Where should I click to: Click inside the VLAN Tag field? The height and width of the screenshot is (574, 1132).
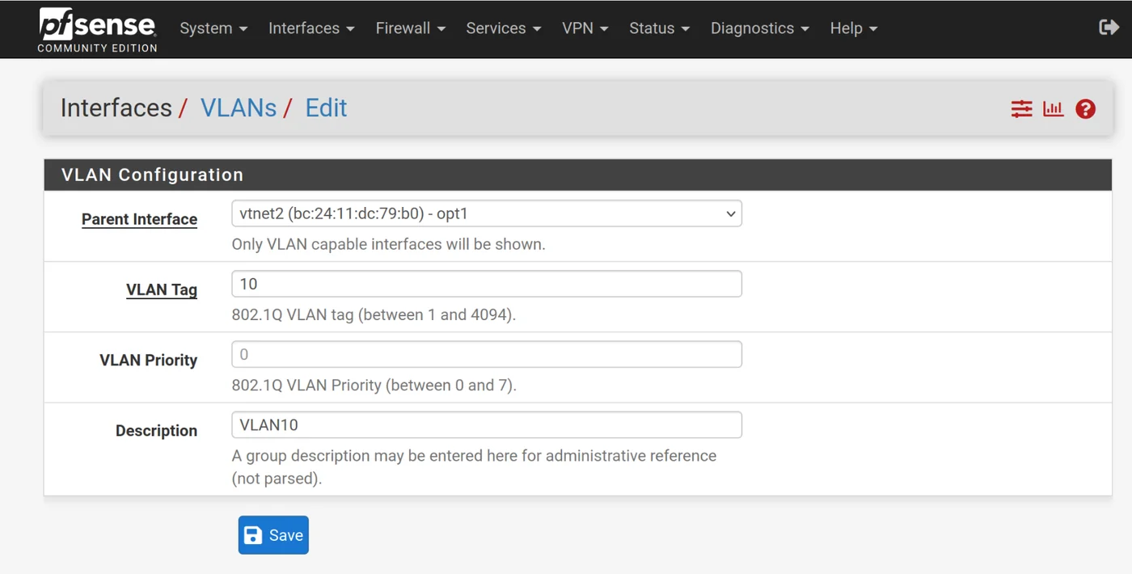tap(485, 284)
